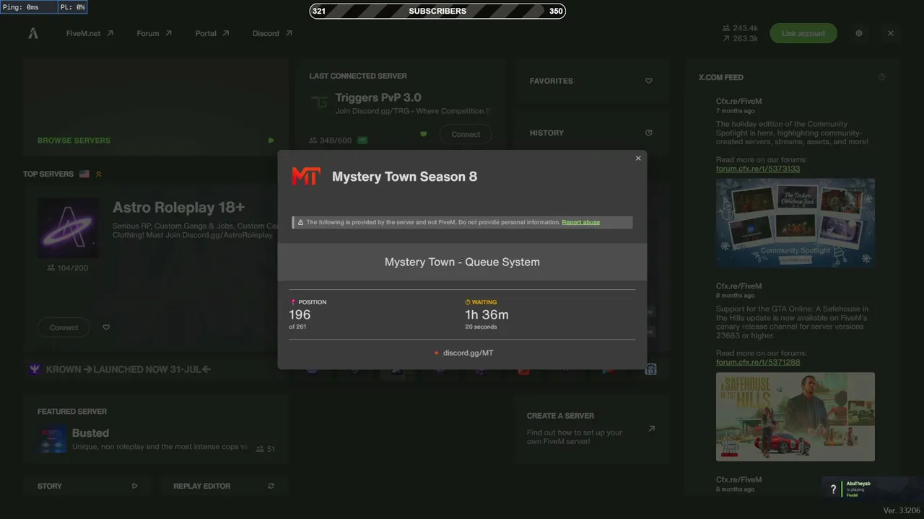Click the 243.4k players count icon
924x519 pixels.
coord(725,28)
